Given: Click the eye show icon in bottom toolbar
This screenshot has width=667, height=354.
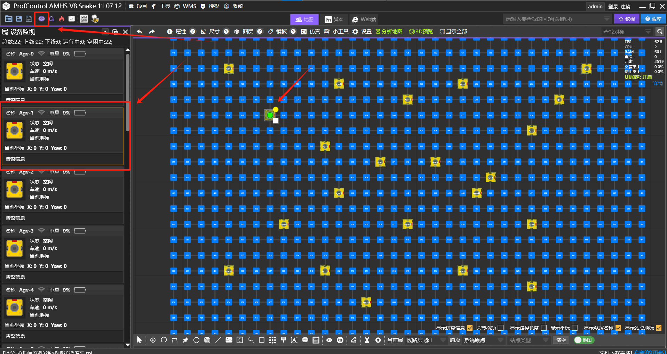Looking at the screenshot, I should point(329,340).
